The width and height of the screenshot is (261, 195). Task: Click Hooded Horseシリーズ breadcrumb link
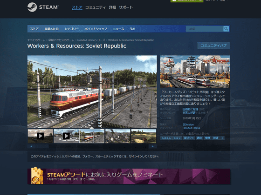pyautogui.click(x=91, y=40)
